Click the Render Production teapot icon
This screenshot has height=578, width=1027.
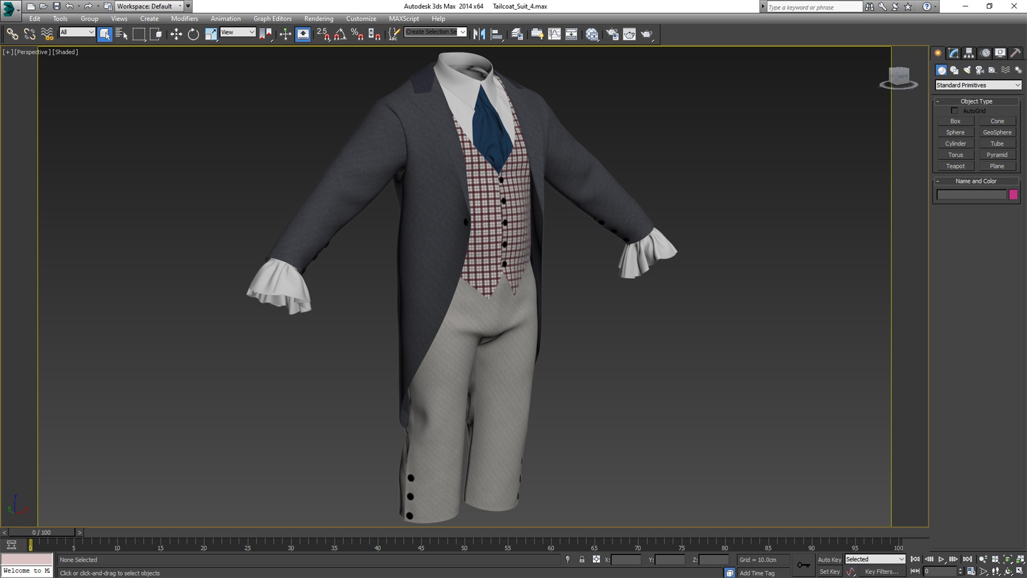647,34
